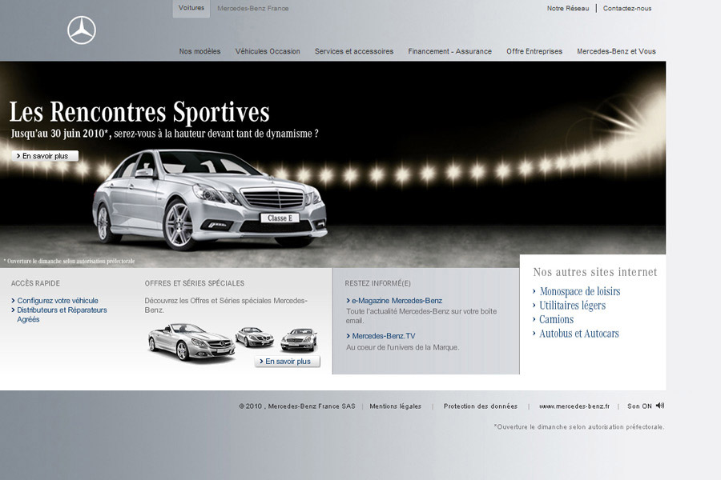This screenshot has width=721, height=480.
Task: Expand Offre Entreprises menu
Action: click(534, 51)
